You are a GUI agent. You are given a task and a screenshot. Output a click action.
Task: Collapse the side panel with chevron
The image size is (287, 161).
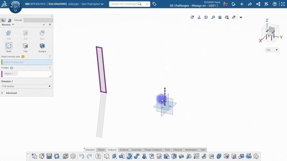tap(52, 16)
